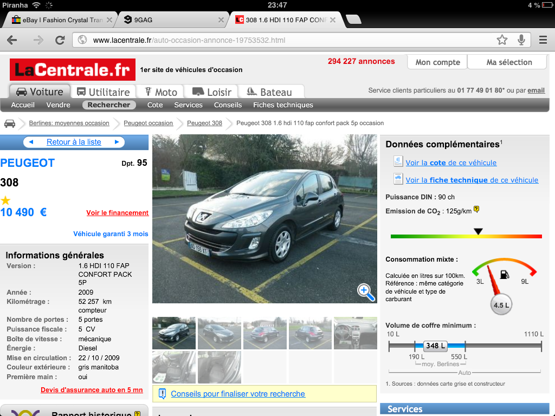This screenshot has height=416, width=555.
Task: Reload the page with refresh icon
Action: click(x=60, y=40)
